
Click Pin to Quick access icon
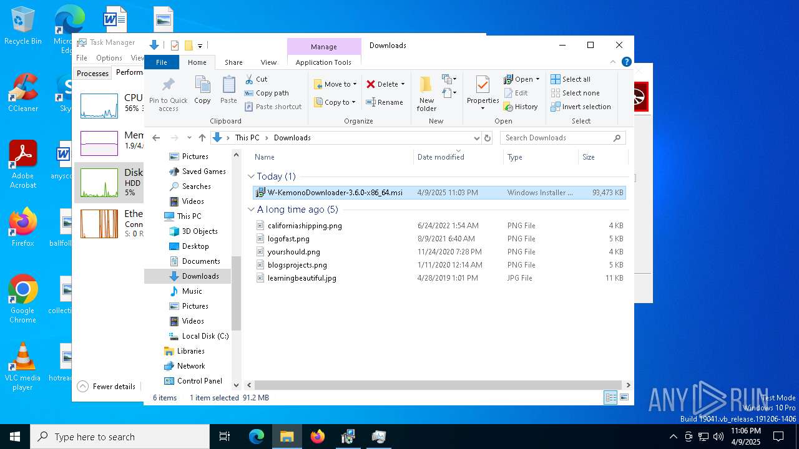coord(168,95)
